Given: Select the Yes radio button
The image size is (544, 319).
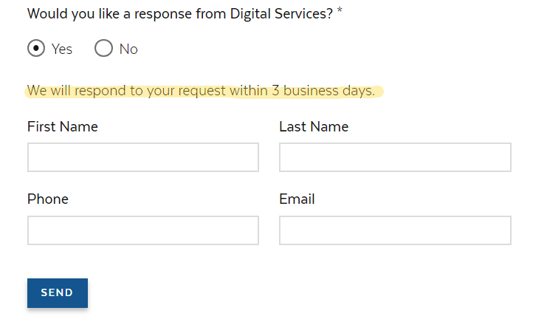Looking at the screenshot, I should 35,49.
